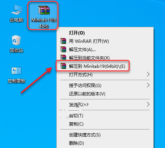Expand the 授予访问权限(G) submenu arrow
Screen dimensions: 165x148
pos(148,85)
